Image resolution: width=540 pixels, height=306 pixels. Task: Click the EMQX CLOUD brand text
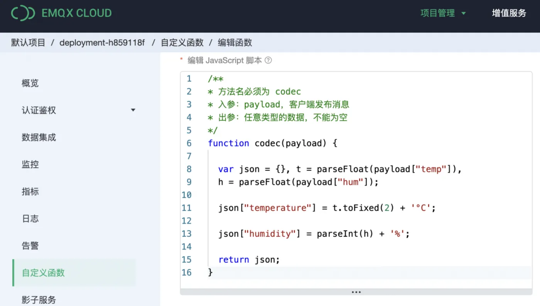(76, 13)
